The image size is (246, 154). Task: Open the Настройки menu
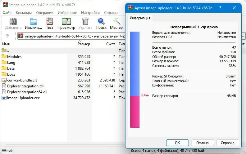(90, 13)
